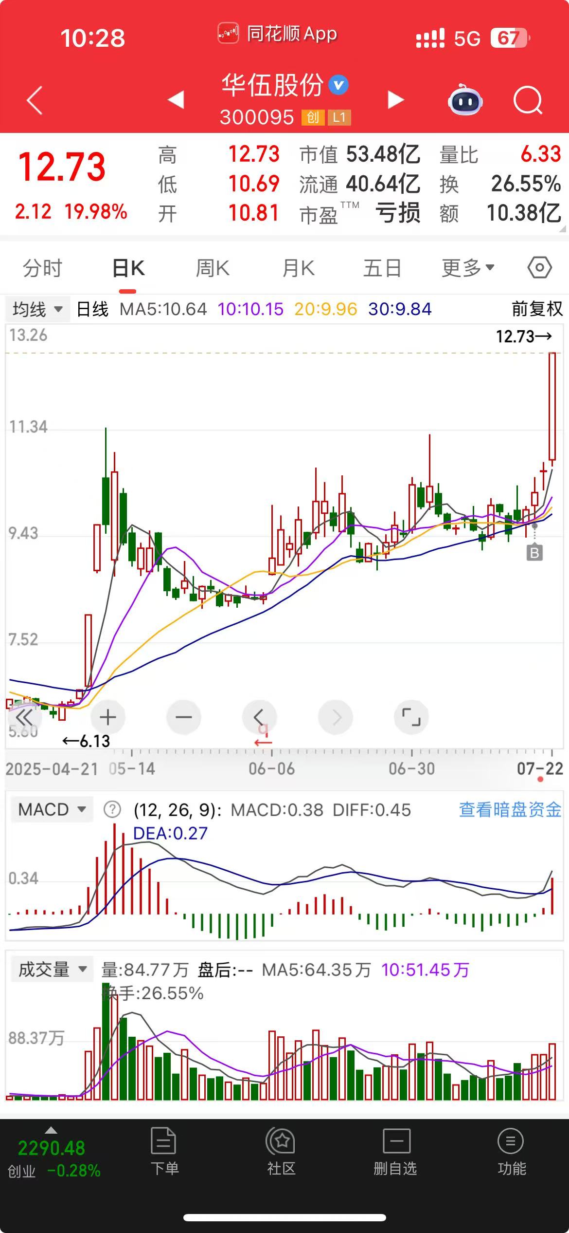Tap the 创 board badge
The image size is (569, 1233).
pos(313,117)
